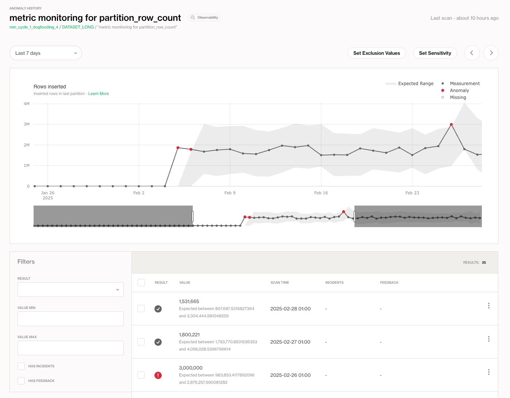Open actions menu for 1,800,221 row
This screenshot has width=510, height=398.
click(488, 339)
